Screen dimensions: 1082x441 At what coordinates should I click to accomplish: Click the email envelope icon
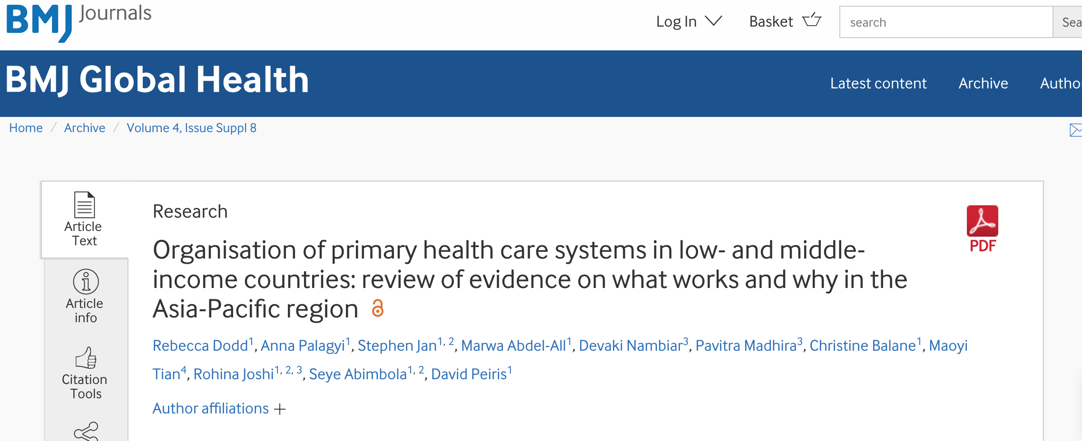click(1075, 130)
